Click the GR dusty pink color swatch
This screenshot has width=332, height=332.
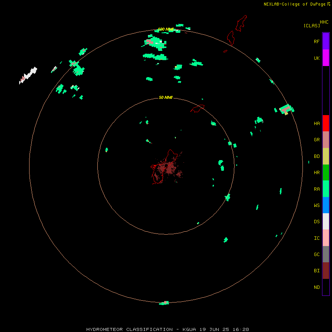326,140
